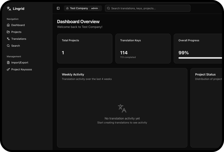Focus the search translations, keys, projects field
The image size is (224, 152).
(x=149, y=8)
